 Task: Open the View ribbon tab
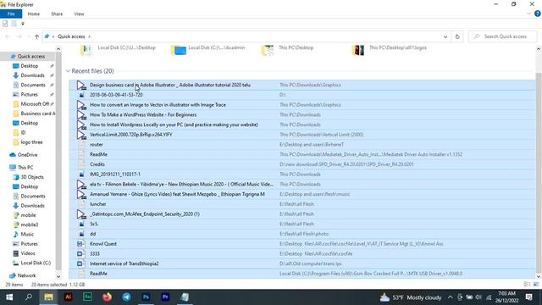pyautogui.click(x=79, y=14)
